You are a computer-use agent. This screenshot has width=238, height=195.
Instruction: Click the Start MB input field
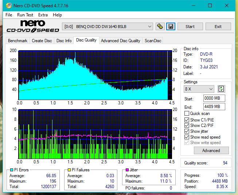pyautogui.click(x=214, y=98)
